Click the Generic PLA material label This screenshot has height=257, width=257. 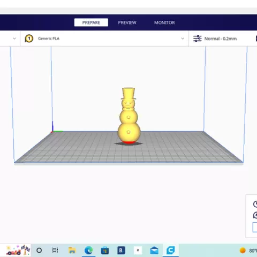click(x=49, y=39)
